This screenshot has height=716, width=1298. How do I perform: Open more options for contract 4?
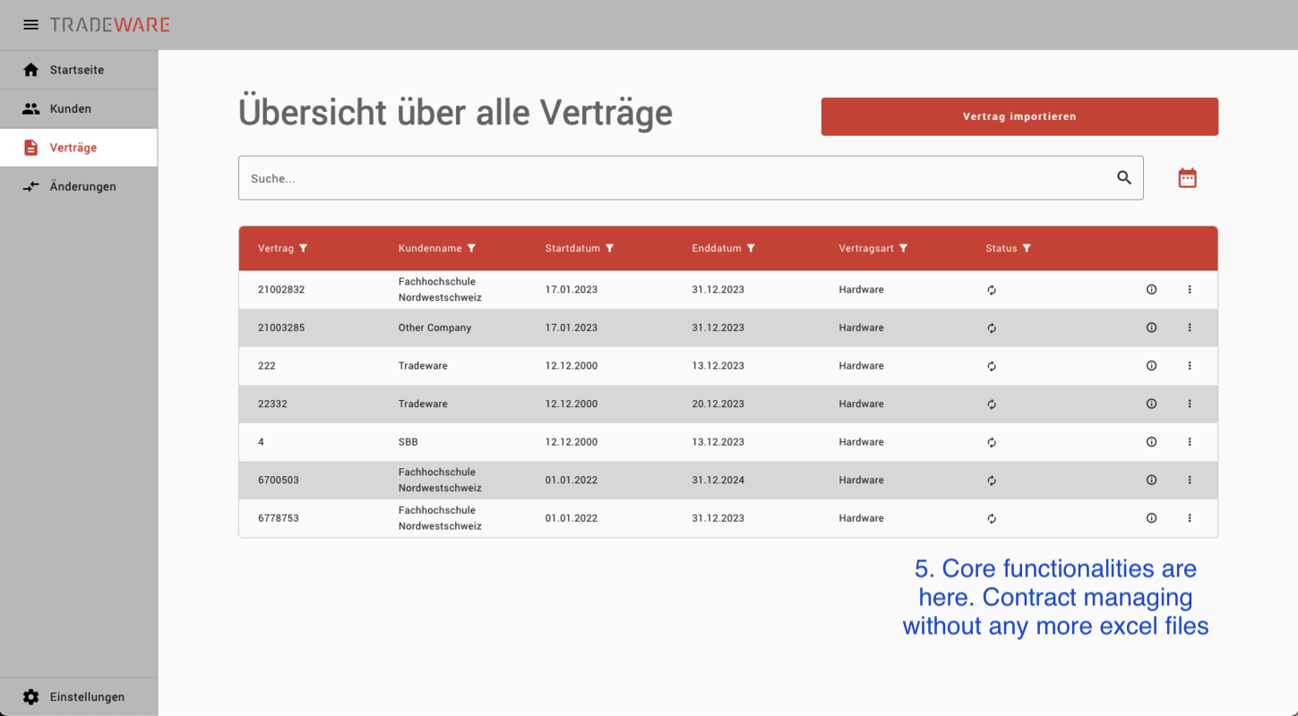1190,442
